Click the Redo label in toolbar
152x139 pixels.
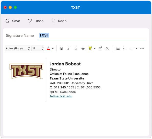(62, 21)
